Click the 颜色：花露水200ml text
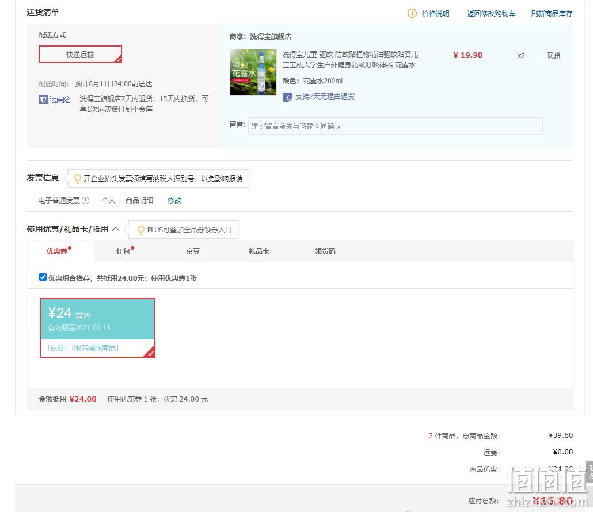 pos(315,81)
